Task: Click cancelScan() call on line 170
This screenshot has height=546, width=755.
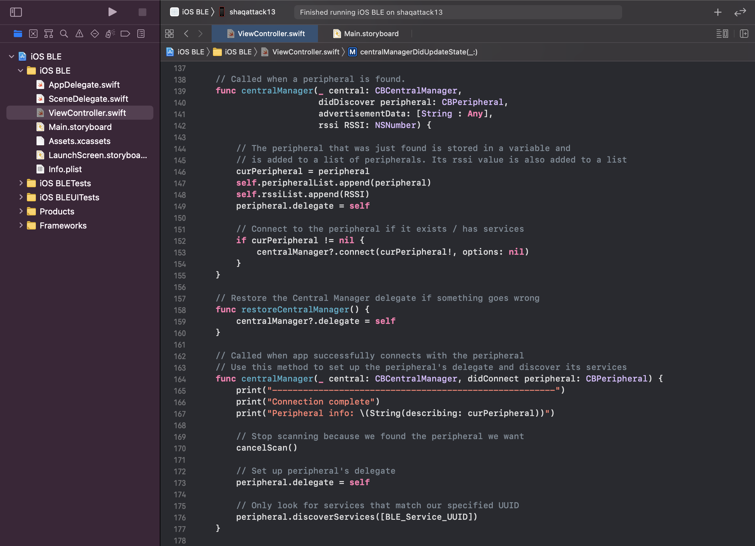Action: 267,448
